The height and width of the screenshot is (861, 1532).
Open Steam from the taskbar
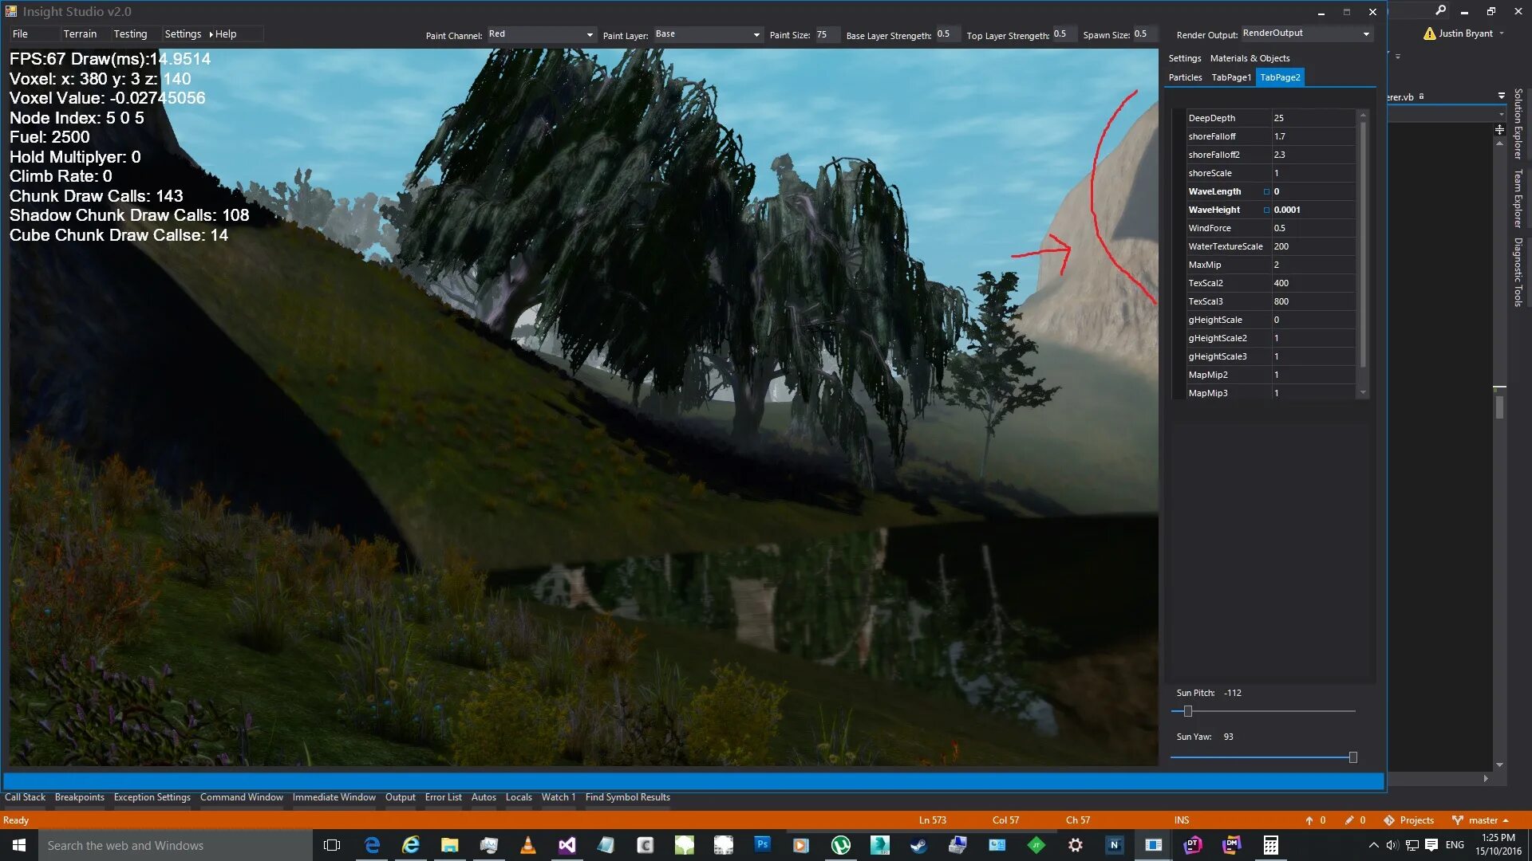click(x=918, y=845)
